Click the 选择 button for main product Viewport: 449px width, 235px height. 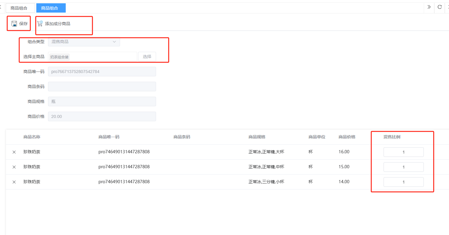pyautogui.click(x=147, y=57)
